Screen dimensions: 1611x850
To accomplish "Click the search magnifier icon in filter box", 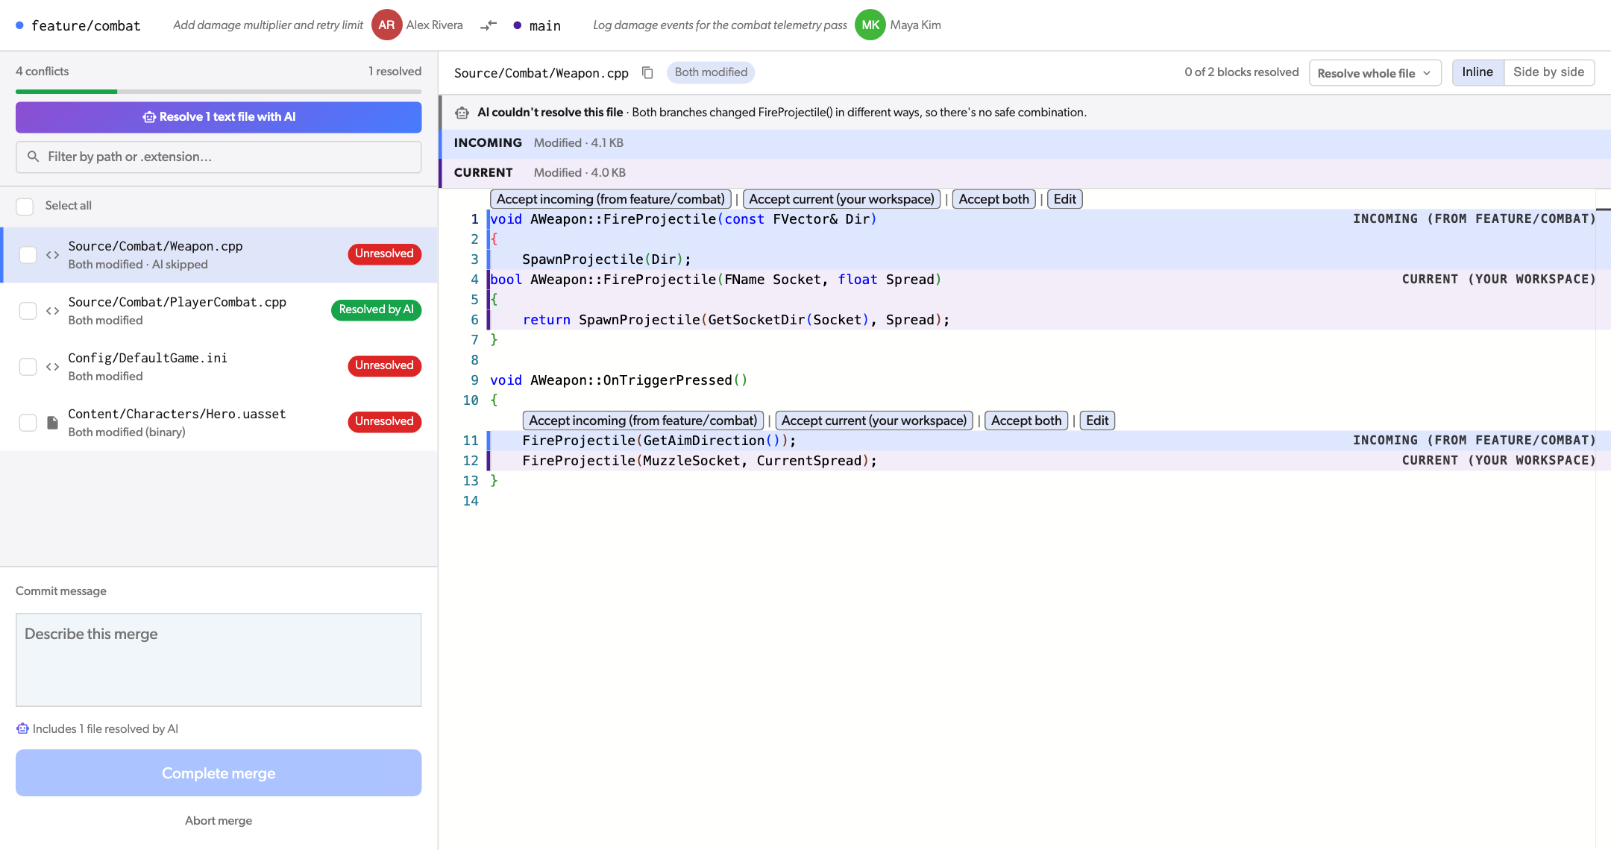I will click(33, 157).
